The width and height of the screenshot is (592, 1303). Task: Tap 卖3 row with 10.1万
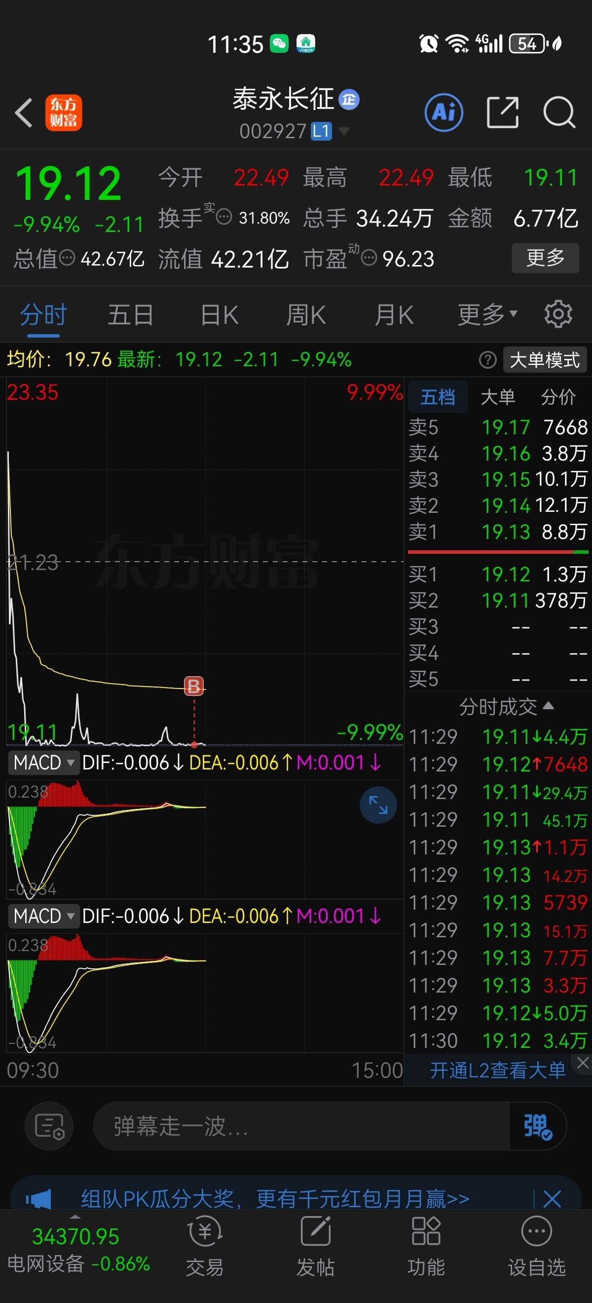pos(498,479)
